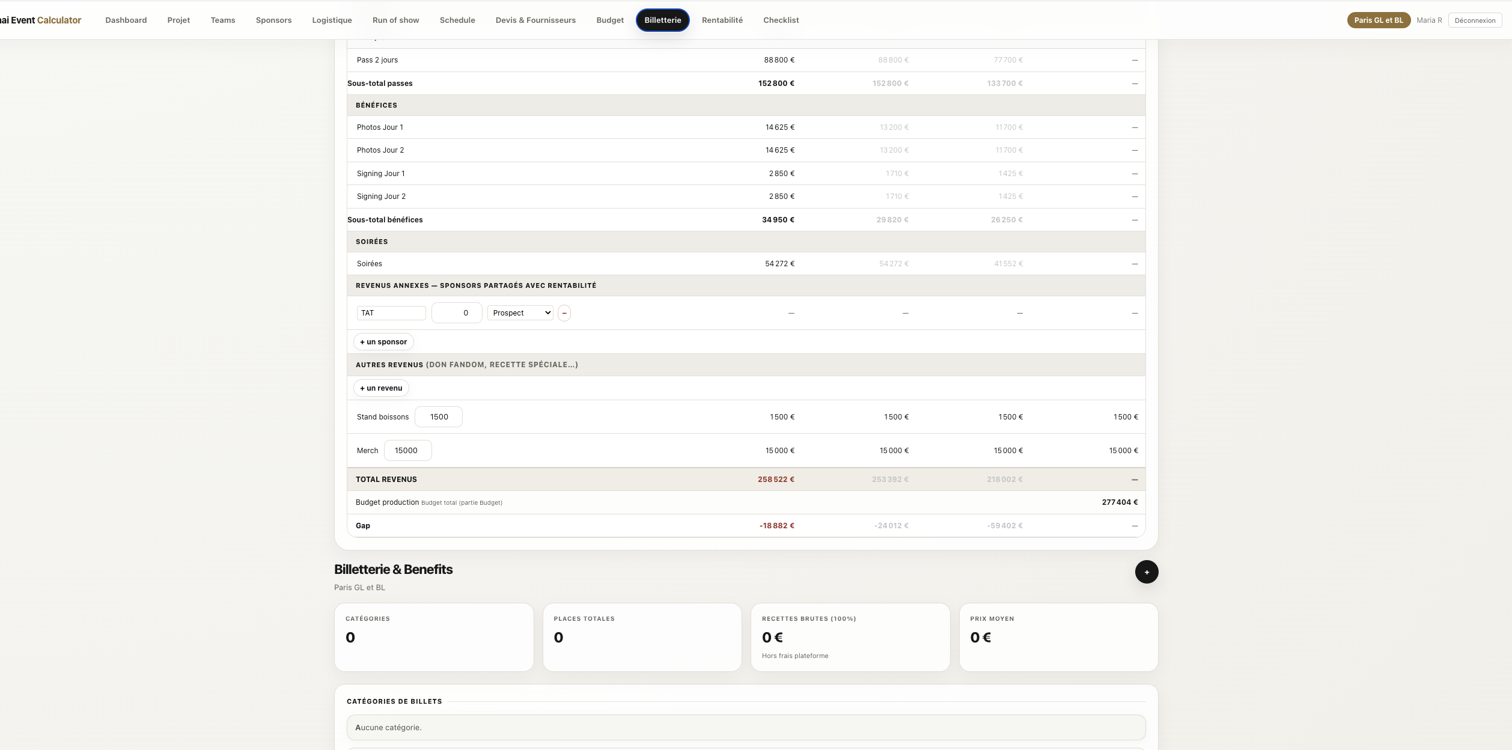
Task: Select Sous-total bénéfices value 34 950 €
Action: tap(778, 220)
